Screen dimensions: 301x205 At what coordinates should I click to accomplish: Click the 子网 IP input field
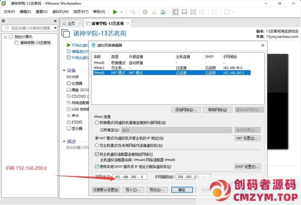coord(130,177)
